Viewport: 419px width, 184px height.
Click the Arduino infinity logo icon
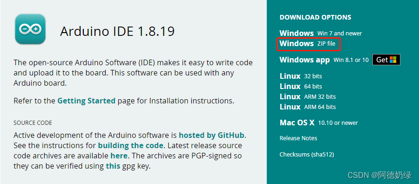pos(30,29)
